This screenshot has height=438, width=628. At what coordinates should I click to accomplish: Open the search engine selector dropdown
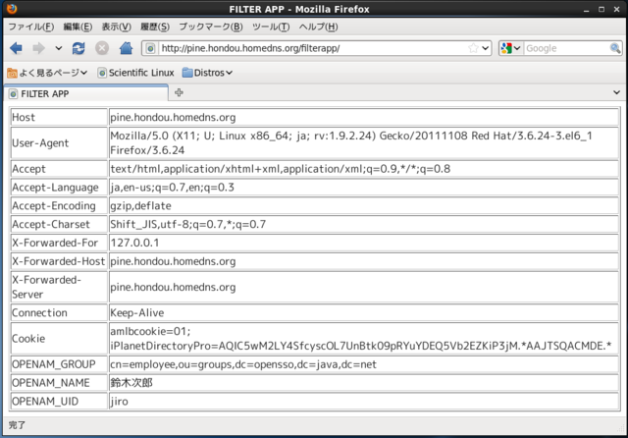click(510, 48)
